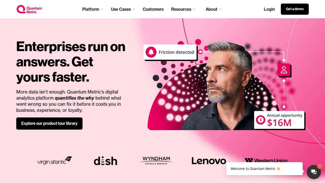Click the Quantum Metric logo

click(29, 9)
